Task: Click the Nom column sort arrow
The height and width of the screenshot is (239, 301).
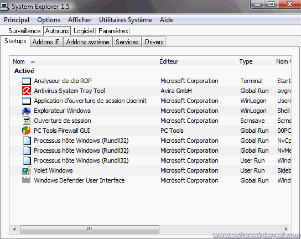Action: coord(33,61)
